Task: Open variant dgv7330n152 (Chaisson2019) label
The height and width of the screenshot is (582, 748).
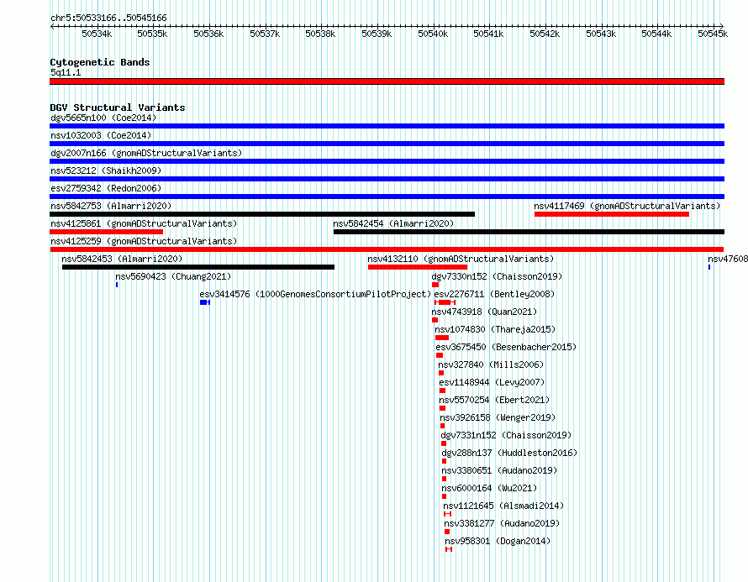Action: 497,276
